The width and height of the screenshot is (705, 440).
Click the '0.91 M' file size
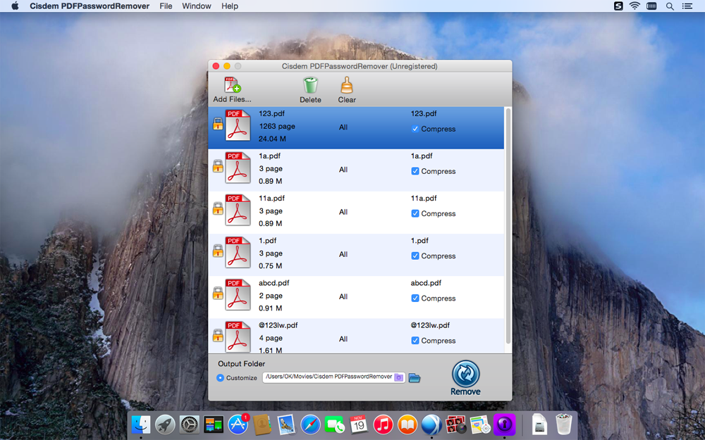pyautogui.click(x=270, y=308)
